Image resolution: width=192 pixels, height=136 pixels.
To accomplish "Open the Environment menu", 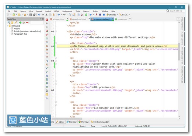I will coord(67,11).
